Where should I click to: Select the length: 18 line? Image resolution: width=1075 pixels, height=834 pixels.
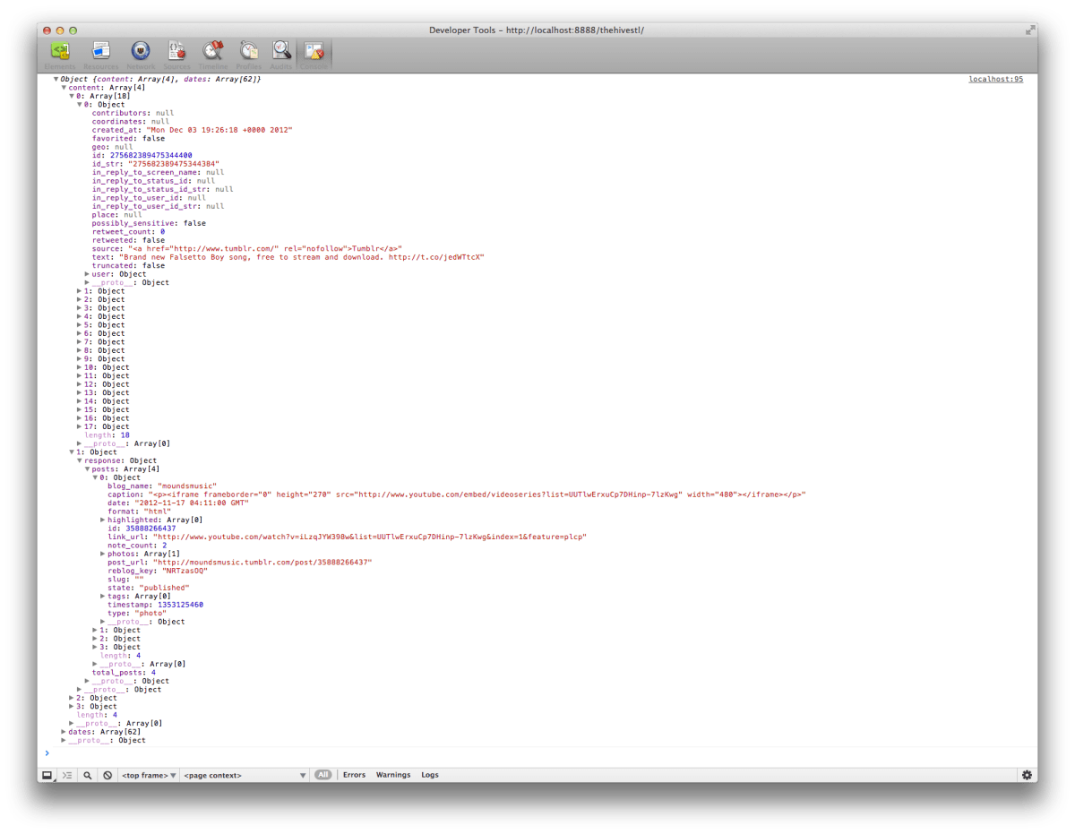(107, 435)
